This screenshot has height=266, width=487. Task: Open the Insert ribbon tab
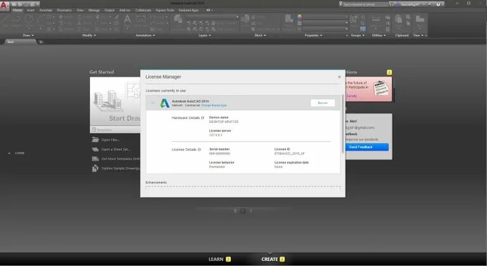[x=30, y=10]
